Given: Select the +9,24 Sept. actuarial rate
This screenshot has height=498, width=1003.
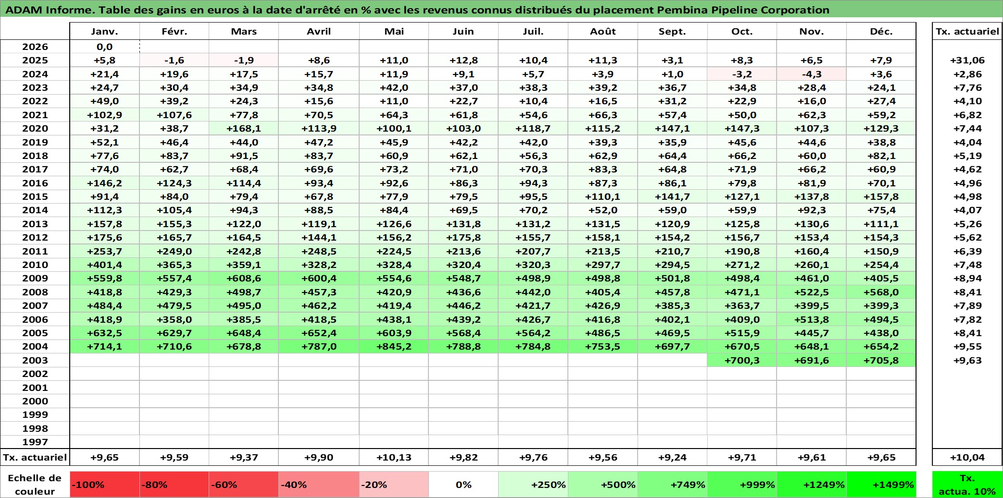Looking at the screenshot, I should (673, 457).
